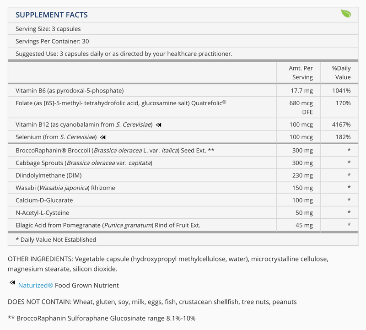Viewport: 366px width, 330px height.
Task: Select the BroccoRaphanin Broccoli Seed Ext. row
Action: tap(115, 151)
